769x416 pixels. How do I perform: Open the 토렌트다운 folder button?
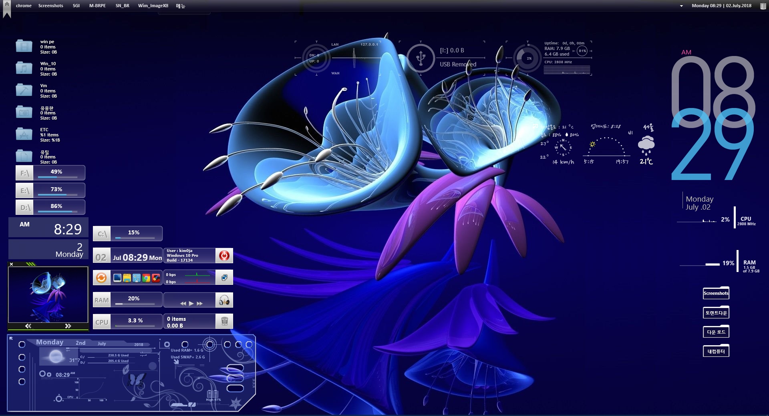click(x=716, y=312)
